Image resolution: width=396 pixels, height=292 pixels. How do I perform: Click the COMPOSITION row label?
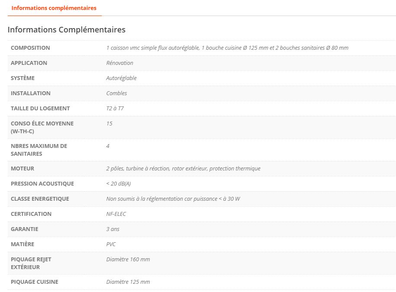pyautogui.click(x=30, y=48)
